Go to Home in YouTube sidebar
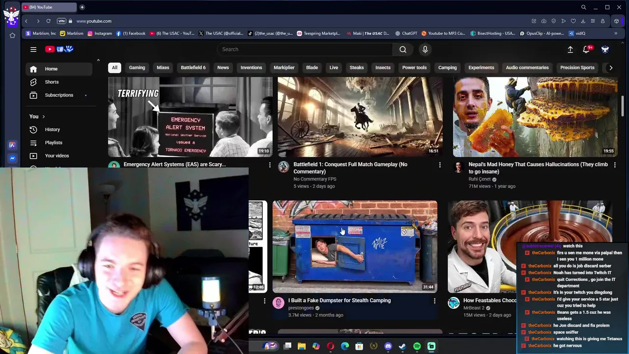The image size is (629, 354). point(59,69)
